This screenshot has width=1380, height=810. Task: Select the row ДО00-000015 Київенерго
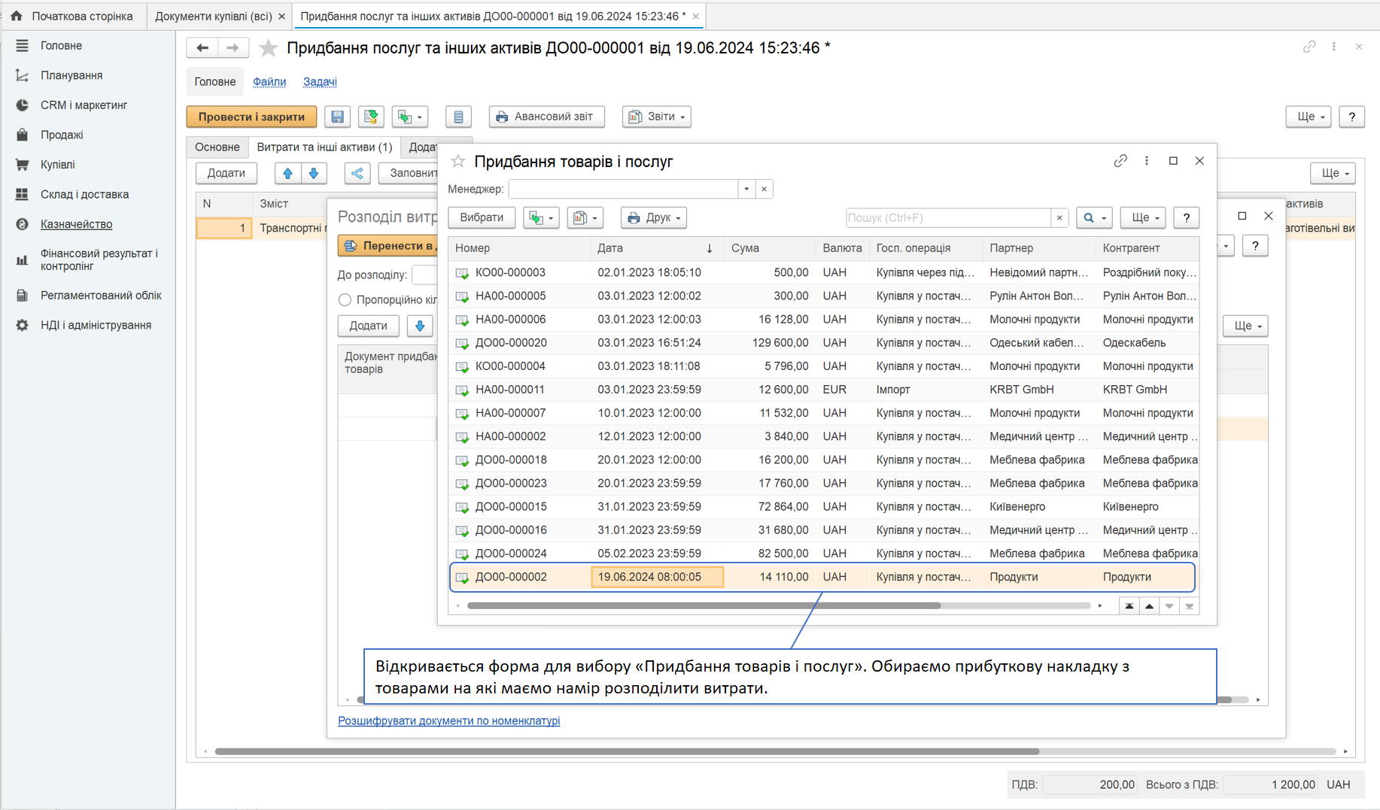tap(822, 507)
